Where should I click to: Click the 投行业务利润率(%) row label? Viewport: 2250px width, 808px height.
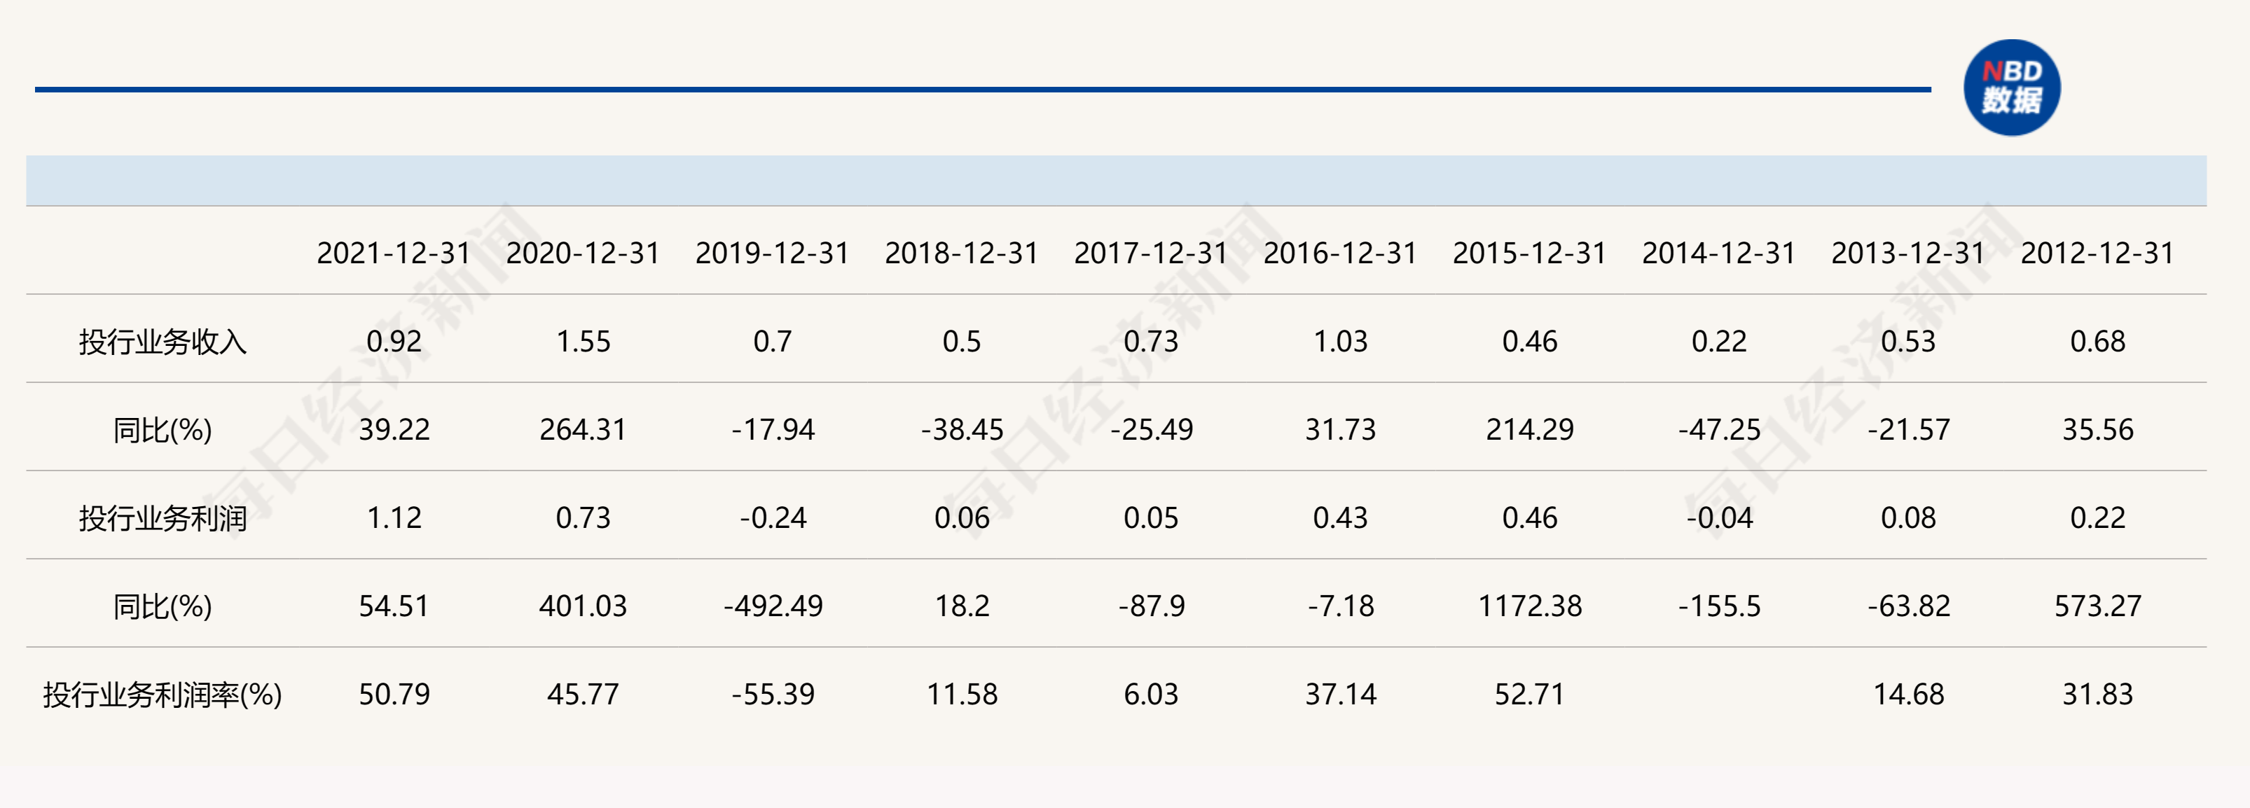point(163,695)
